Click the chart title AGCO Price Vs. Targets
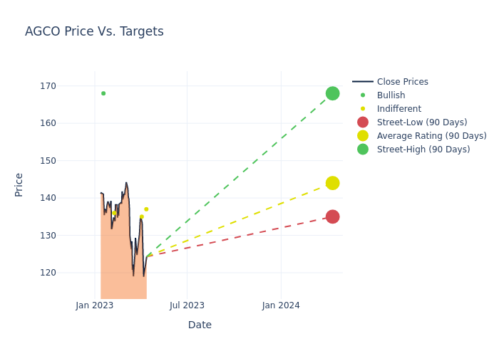Viewport: 499px width, 356px height. (x=94, y=31)
